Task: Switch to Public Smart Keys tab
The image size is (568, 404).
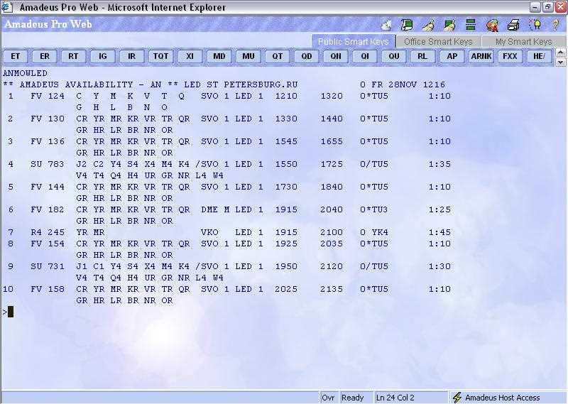Action: (353, 41)
